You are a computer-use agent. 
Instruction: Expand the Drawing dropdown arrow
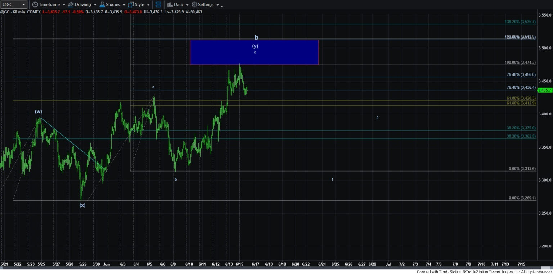click(x=95, y=5)
